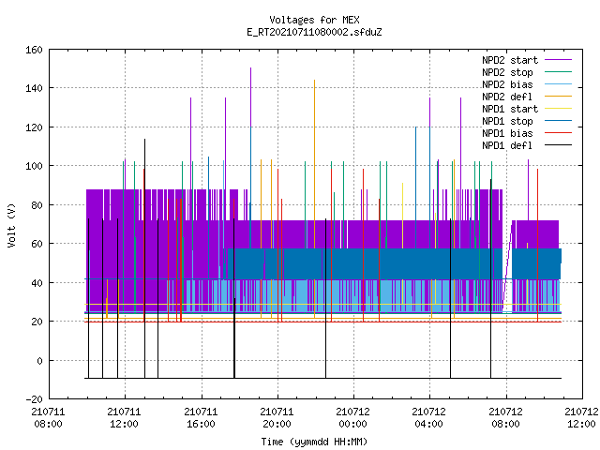
Task: Click the 210712 08:00 time tick label
Action: point(506,418)
